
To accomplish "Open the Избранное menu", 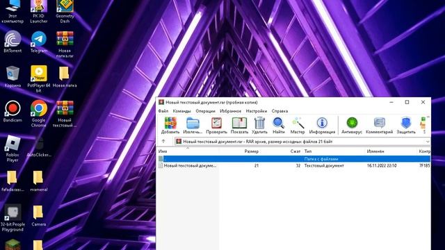I will click(230, 111).
